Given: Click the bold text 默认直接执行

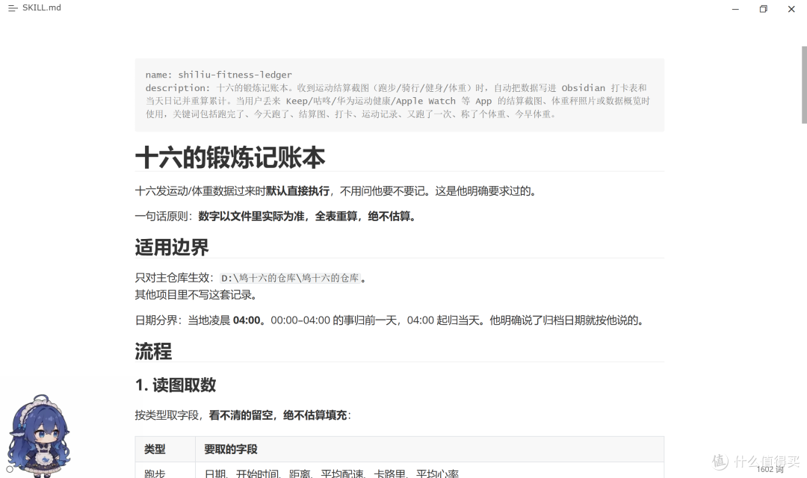Looking at the screenshot, I should pyautogui.click(x=297, y=191).
